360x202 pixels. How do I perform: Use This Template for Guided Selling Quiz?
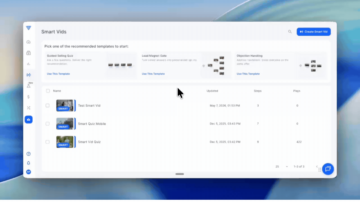point(58,74)
